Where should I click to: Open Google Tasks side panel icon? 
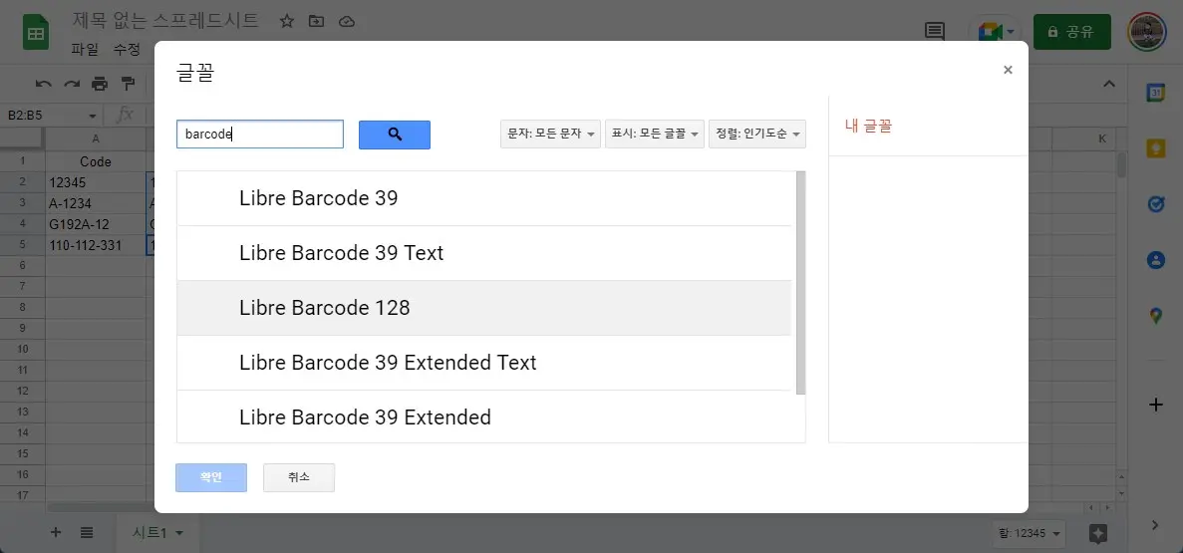[1156, 204]
